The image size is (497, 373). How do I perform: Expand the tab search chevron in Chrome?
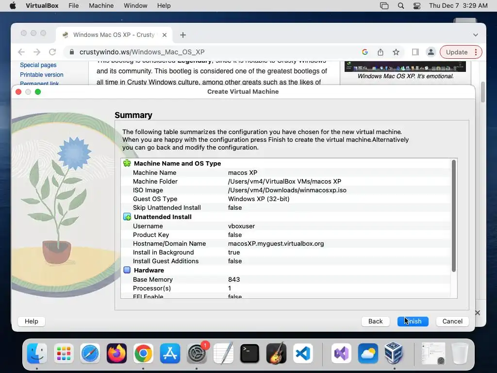[476, 35]
